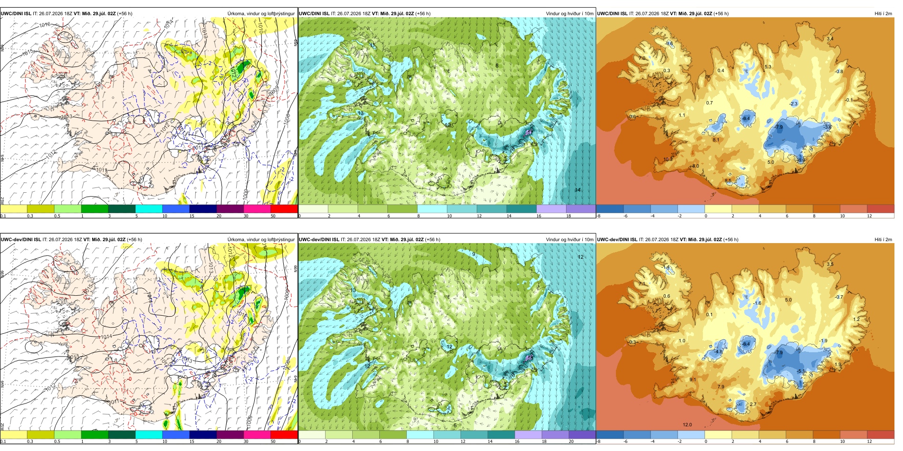Click the dark blue -8 swatch in UWC temperature legend
The width and height of the screenshot is (903, 451).
tap(610, 208)
